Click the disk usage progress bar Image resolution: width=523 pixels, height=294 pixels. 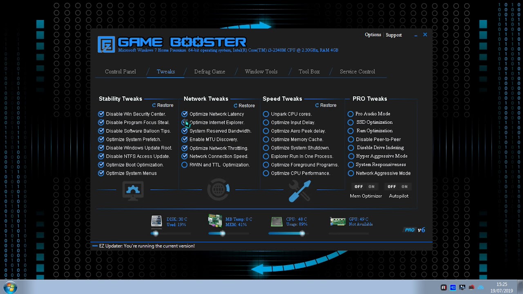(170, 234)
